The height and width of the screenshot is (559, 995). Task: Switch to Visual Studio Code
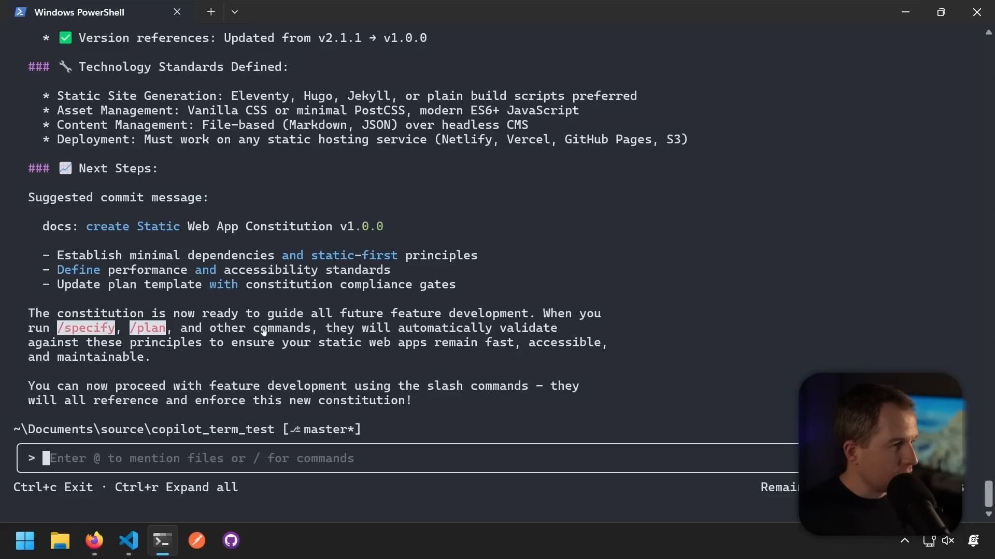pyautogui.click(x=129, y=540)
